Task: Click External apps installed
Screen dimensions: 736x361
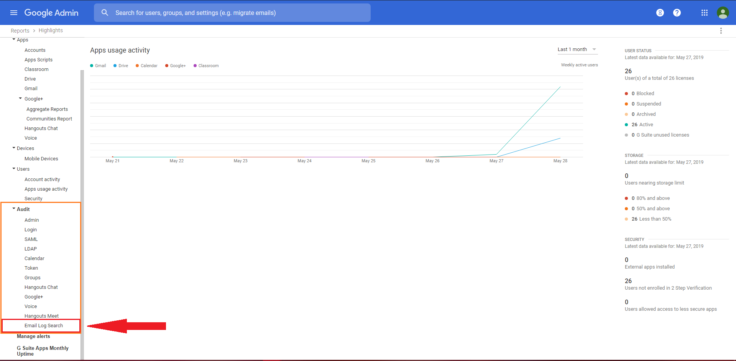Action: [650, 267]
